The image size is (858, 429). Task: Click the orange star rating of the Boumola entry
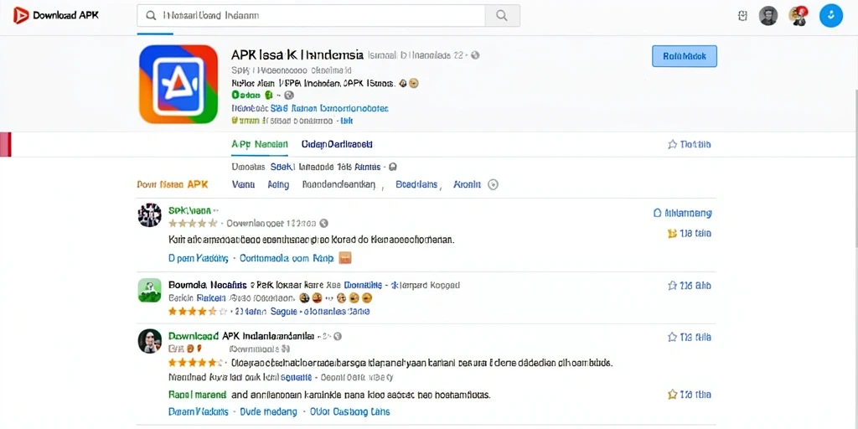198,312
